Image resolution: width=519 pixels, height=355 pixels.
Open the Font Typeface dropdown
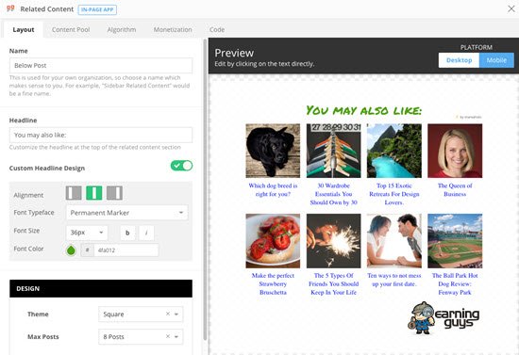pos(127,213)
